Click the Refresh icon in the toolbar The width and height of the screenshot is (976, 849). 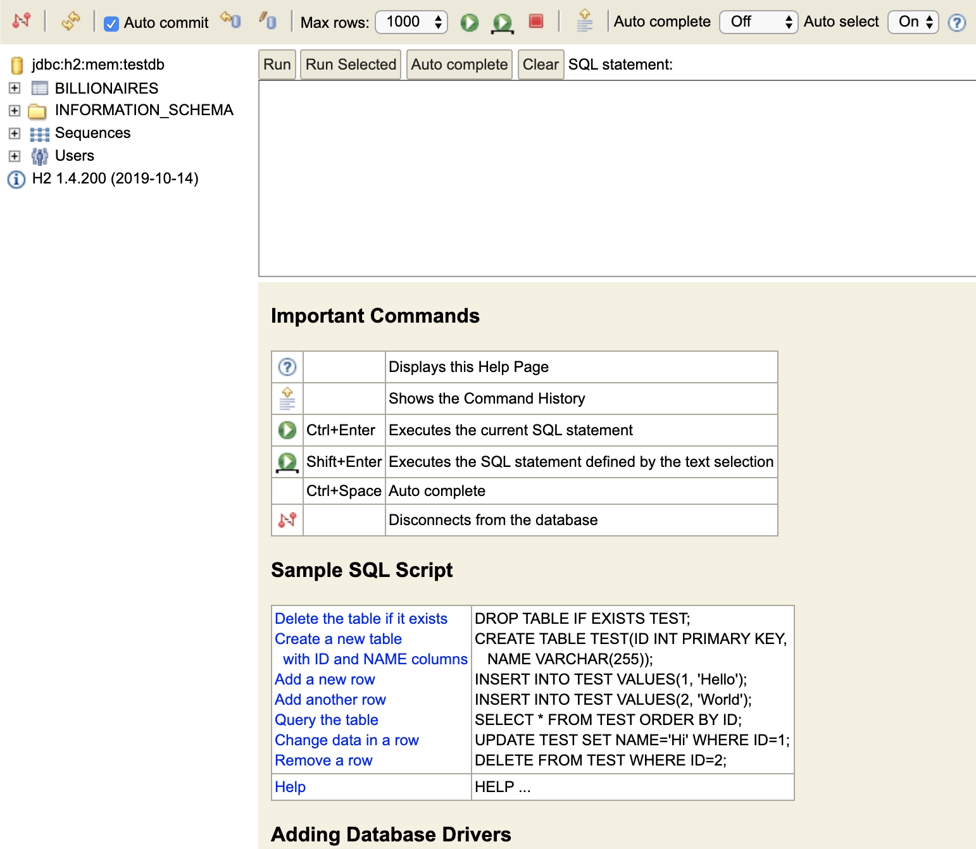(x=70, y=21)
